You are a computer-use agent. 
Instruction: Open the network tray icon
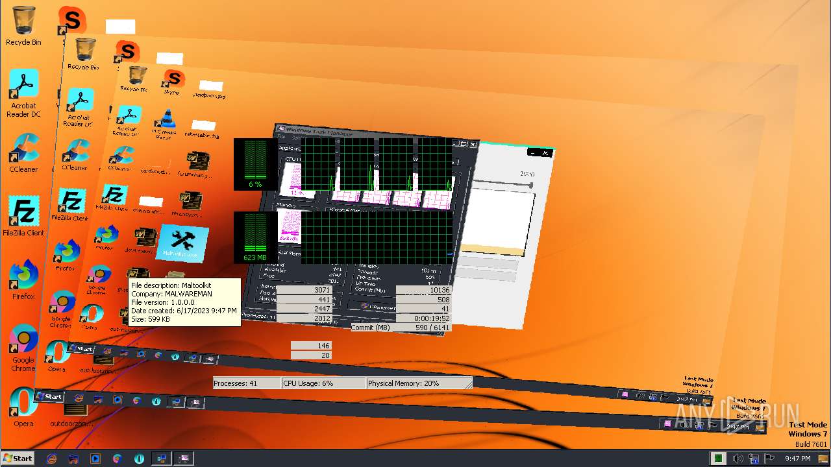tap(754, 459)
